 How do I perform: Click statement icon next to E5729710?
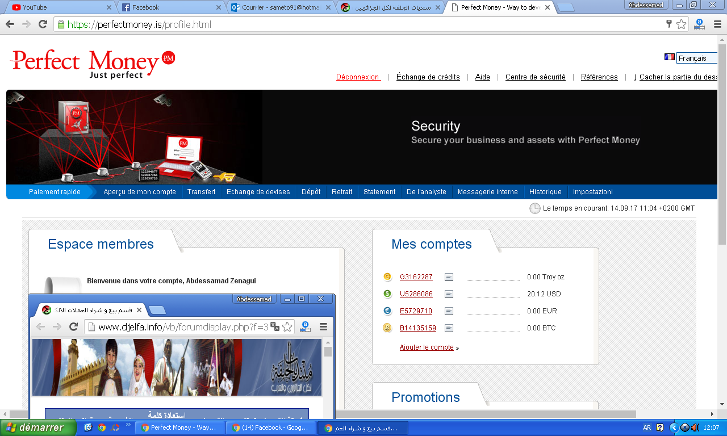pyautogui.click(x=449, y=311)
